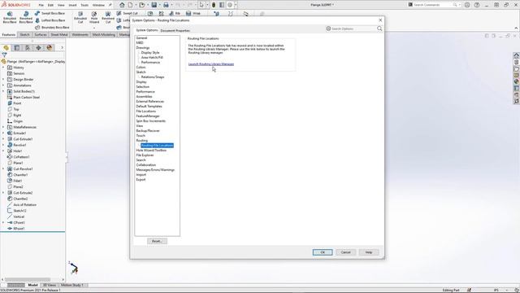Open the dropdown arrow next to the Save icon
Viewport: 520px width, 293px height.
(159, 5)
